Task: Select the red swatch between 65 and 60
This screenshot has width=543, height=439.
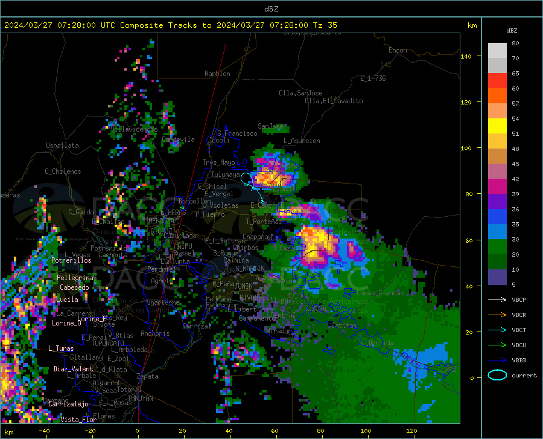Action: pyautogui.click(x=497, y=81)
